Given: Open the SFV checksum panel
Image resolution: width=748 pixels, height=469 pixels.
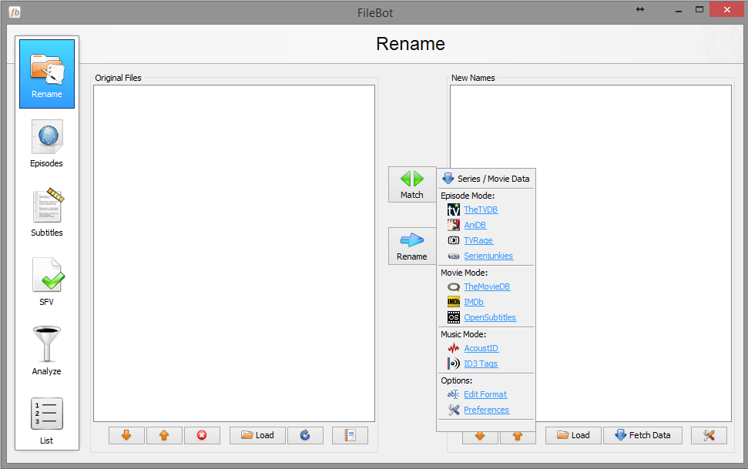Looking at the screenshot, I should tap(47, 282).
